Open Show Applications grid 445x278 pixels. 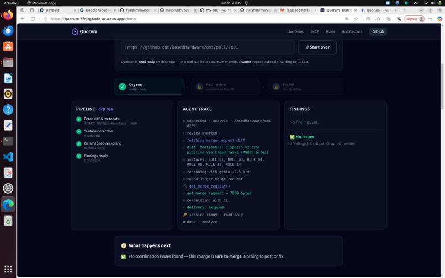[8, 269]
